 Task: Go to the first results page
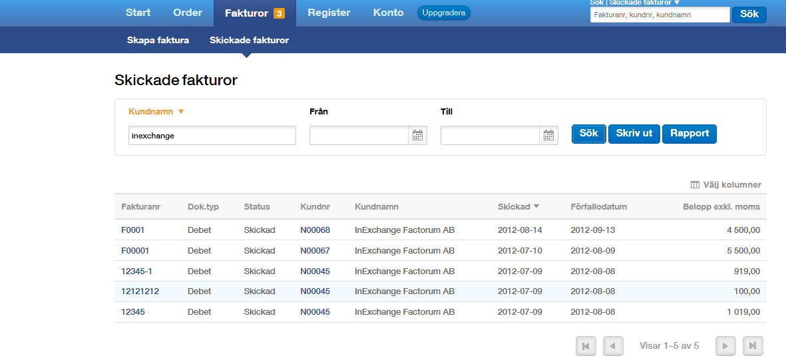click(x=586, y=346)
